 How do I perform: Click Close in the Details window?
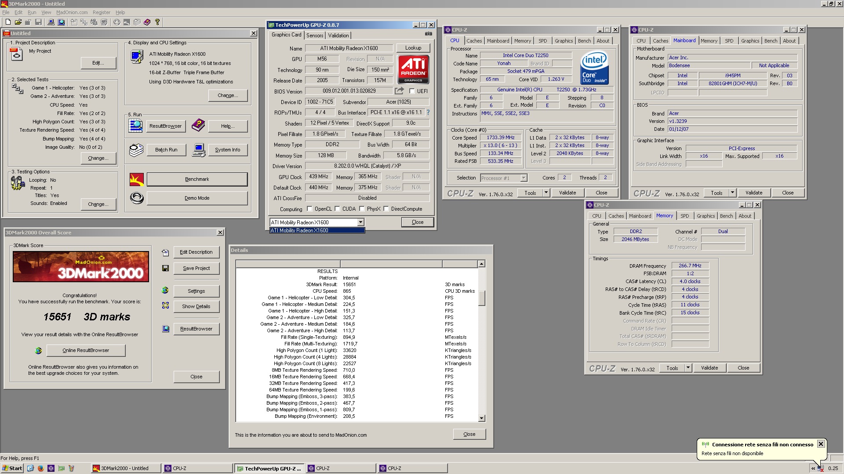point(469,434)
